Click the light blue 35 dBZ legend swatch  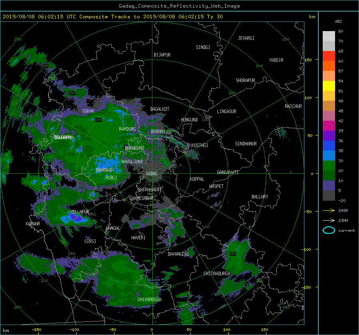pyautogui.click(x=329, y=155)
